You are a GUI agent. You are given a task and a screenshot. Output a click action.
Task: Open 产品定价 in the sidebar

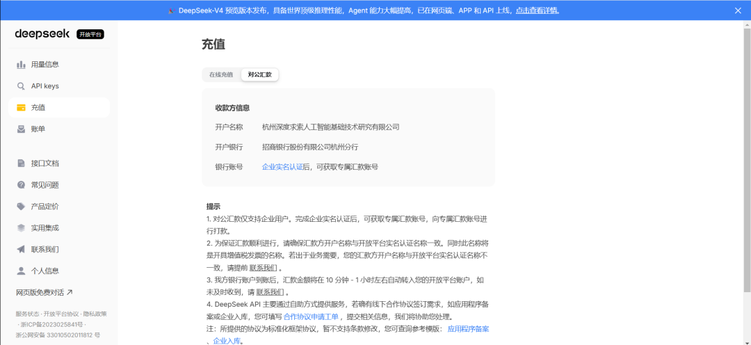point(59,207)
